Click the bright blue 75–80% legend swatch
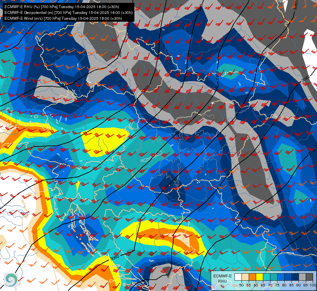This screenshot has width=317, height=291. 281,277
